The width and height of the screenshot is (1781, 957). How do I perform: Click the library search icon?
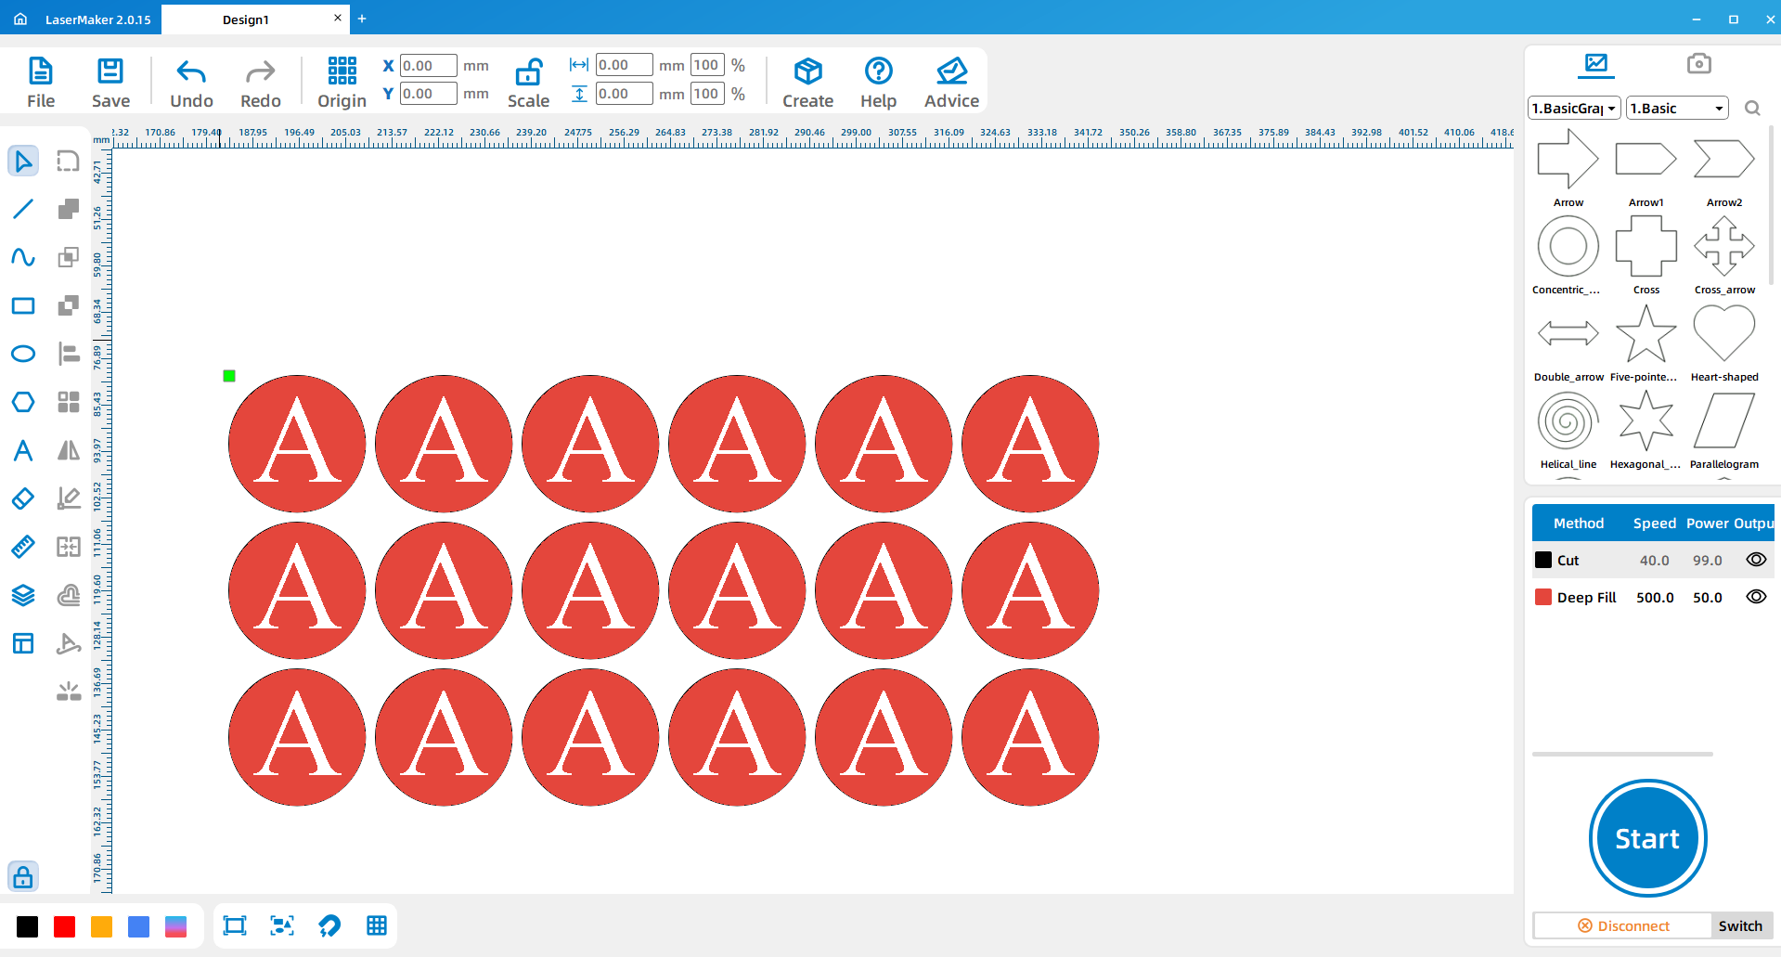(x=1752, y=109)
